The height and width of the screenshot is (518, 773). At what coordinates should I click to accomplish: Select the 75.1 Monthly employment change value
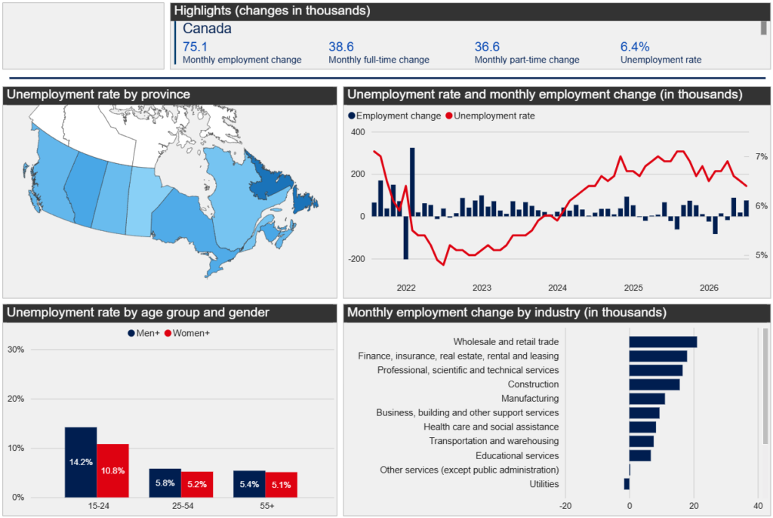coord(196,47)
